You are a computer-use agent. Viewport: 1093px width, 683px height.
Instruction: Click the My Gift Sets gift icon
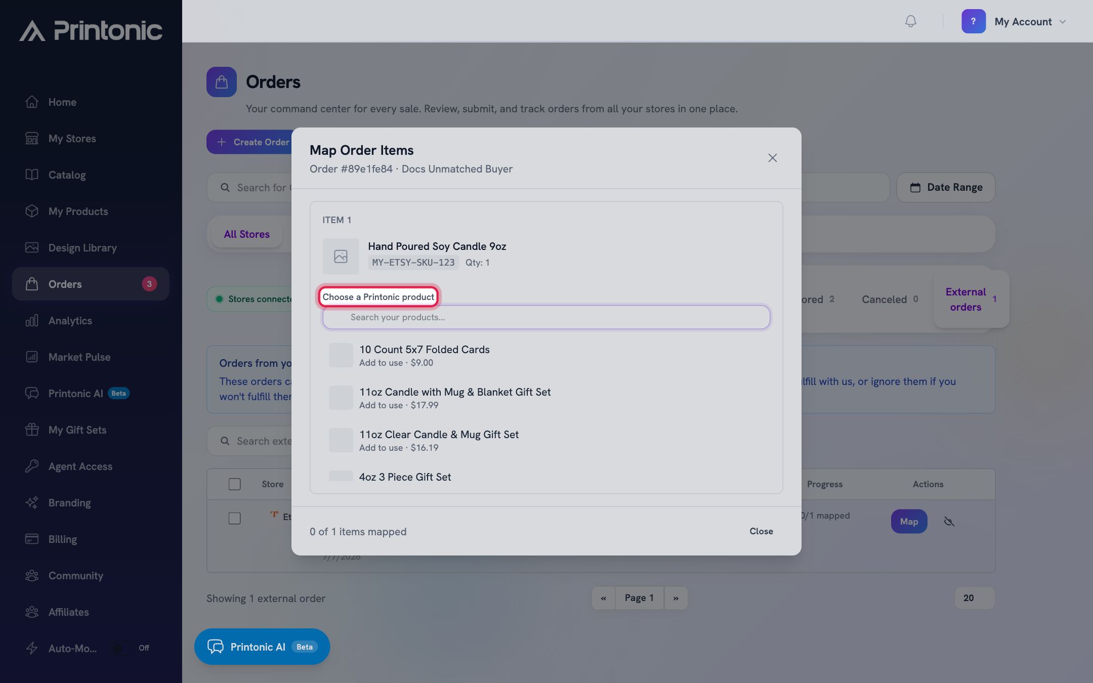pos(32,430)
